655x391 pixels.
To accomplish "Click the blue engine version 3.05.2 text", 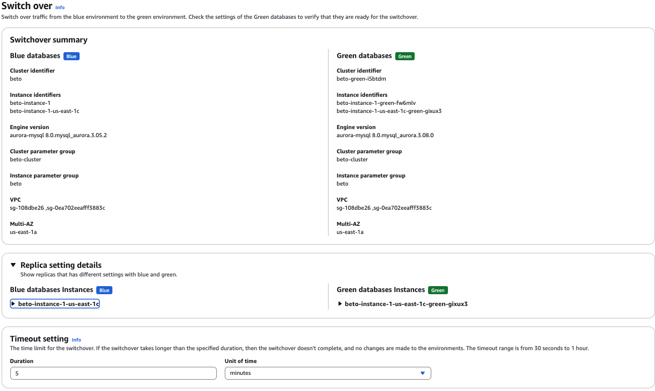I will tap(58, 136).
